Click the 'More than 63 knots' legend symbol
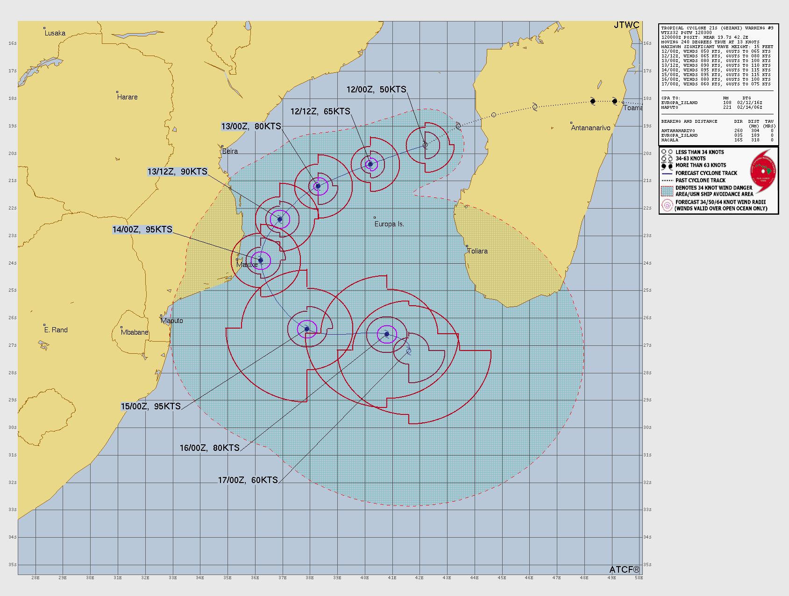 click(667, 166)
